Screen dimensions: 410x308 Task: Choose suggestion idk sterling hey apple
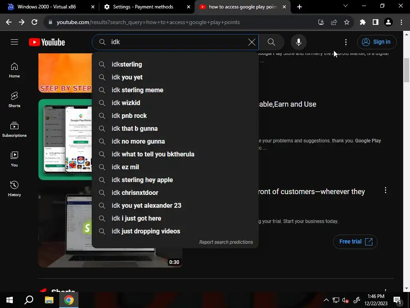[x=175, y=180]
